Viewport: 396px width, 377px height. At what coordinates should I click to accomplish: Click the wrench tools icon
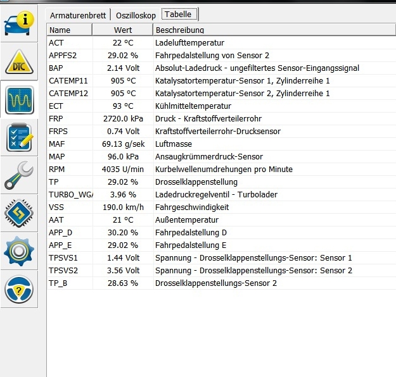point(18,175)
